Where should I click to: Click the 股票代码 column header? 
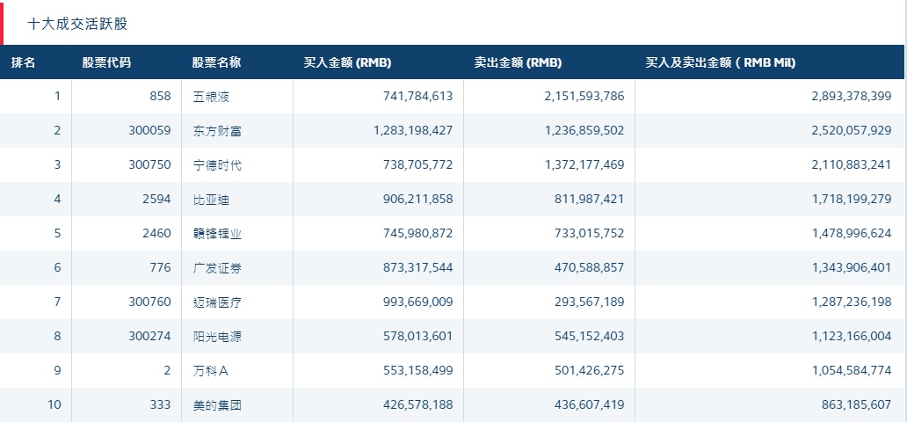pos(106,62)
